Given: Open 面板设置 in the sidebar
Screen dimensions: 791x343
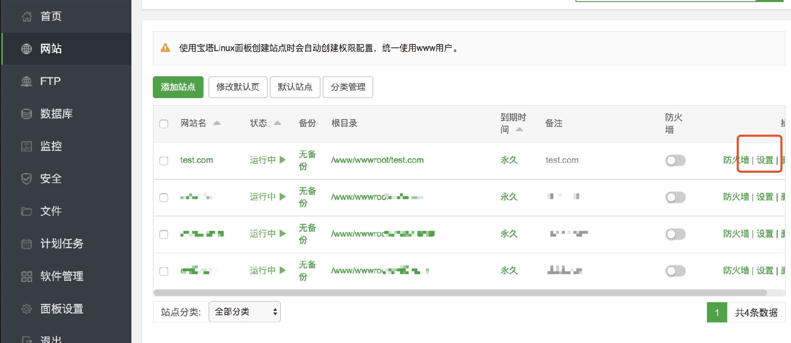Looking at the screenshot, I should tap(62, 309).
